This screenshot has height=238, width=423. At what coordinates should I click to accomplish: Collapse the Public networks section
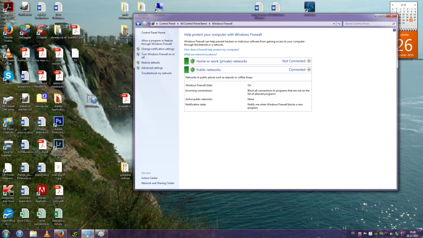coord(309,69)
